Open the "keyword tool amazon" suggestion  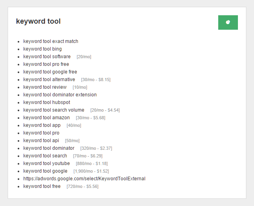pyautogui.click(x=47, y=118)
